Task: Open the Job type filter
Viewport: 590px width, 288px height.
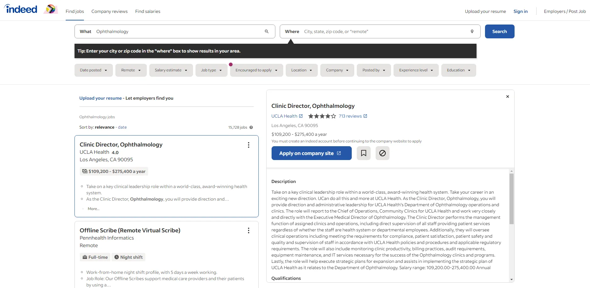Action: 212,70
